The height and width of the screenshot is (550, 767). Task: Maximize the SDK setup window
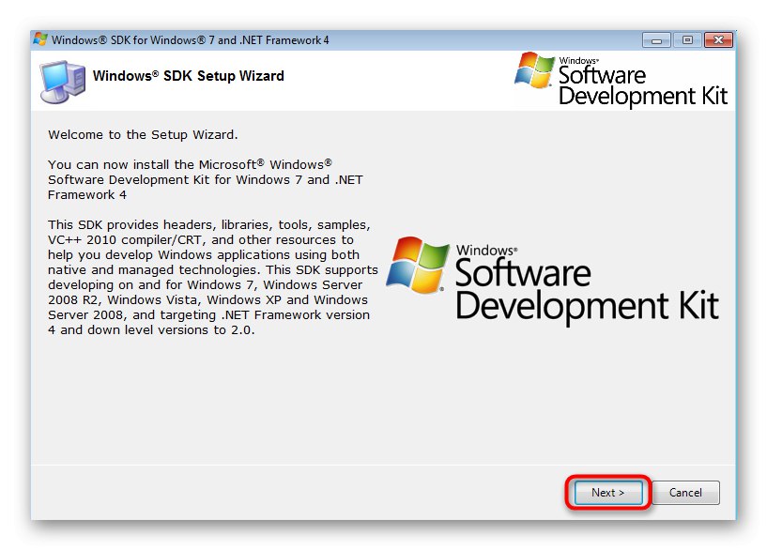(687, 40)
